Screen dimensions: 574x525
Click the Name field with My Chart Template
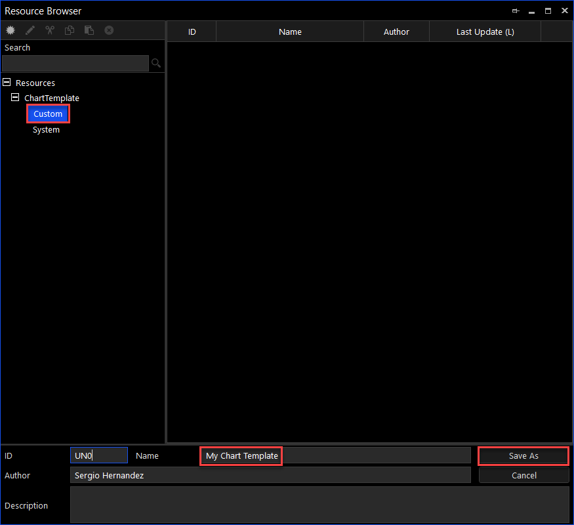pos(335,455)
